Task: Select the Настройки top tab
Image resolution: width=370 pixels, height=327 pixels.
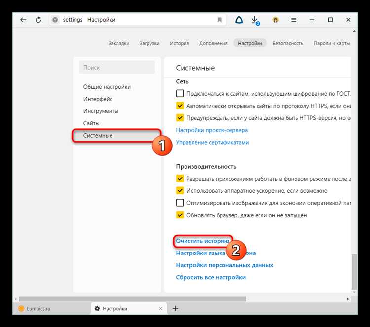Action: click(250, 43)
